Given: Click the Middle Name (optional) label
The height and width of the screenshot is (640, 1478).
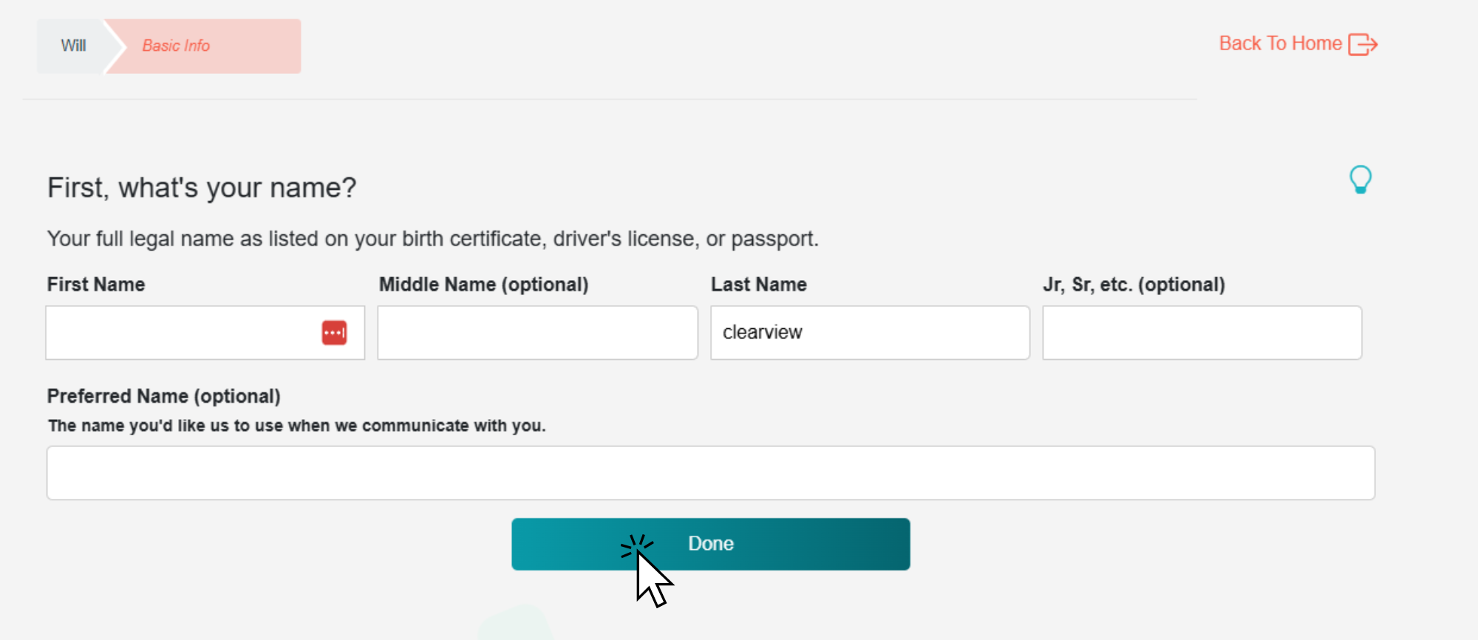Looking at the screenshot, I should click(483, 285).
